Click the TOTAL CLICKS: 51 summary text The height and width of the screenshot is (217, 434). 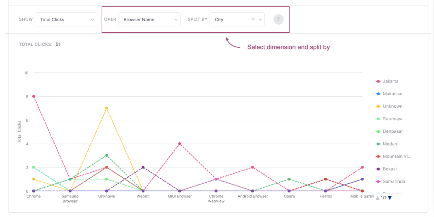click(x=40, y=45)
